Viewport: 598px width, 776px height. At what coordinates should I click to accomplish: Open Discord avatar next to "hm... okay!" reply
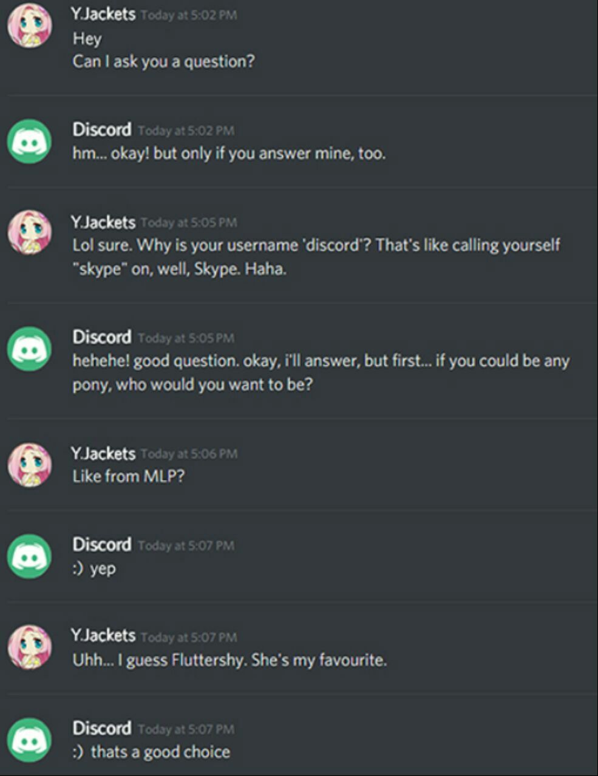[x=29, y=141]
